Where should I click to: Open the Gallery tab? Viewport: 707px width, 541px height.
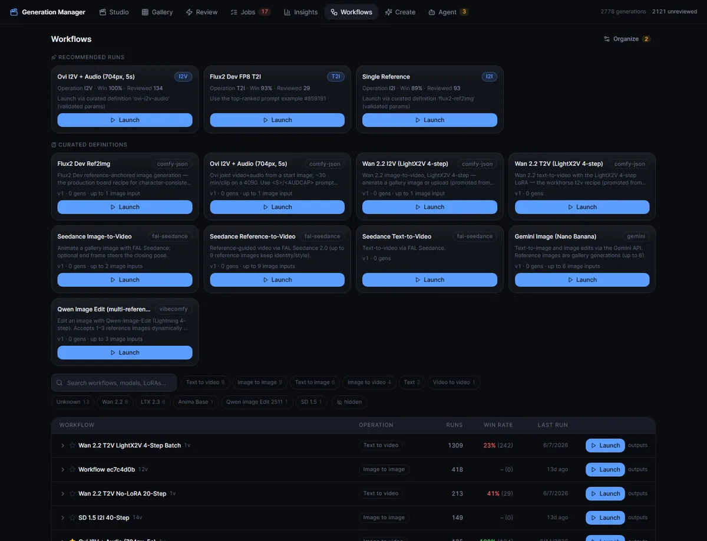click(157, 12)
